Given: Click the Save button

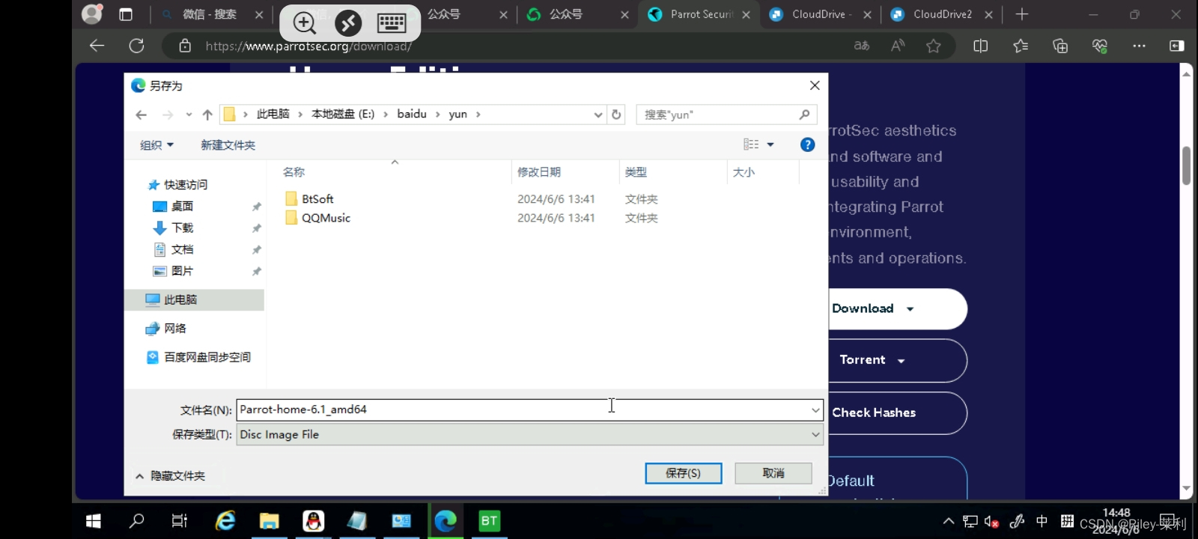Looking at the screenshot, I should 683,473.
